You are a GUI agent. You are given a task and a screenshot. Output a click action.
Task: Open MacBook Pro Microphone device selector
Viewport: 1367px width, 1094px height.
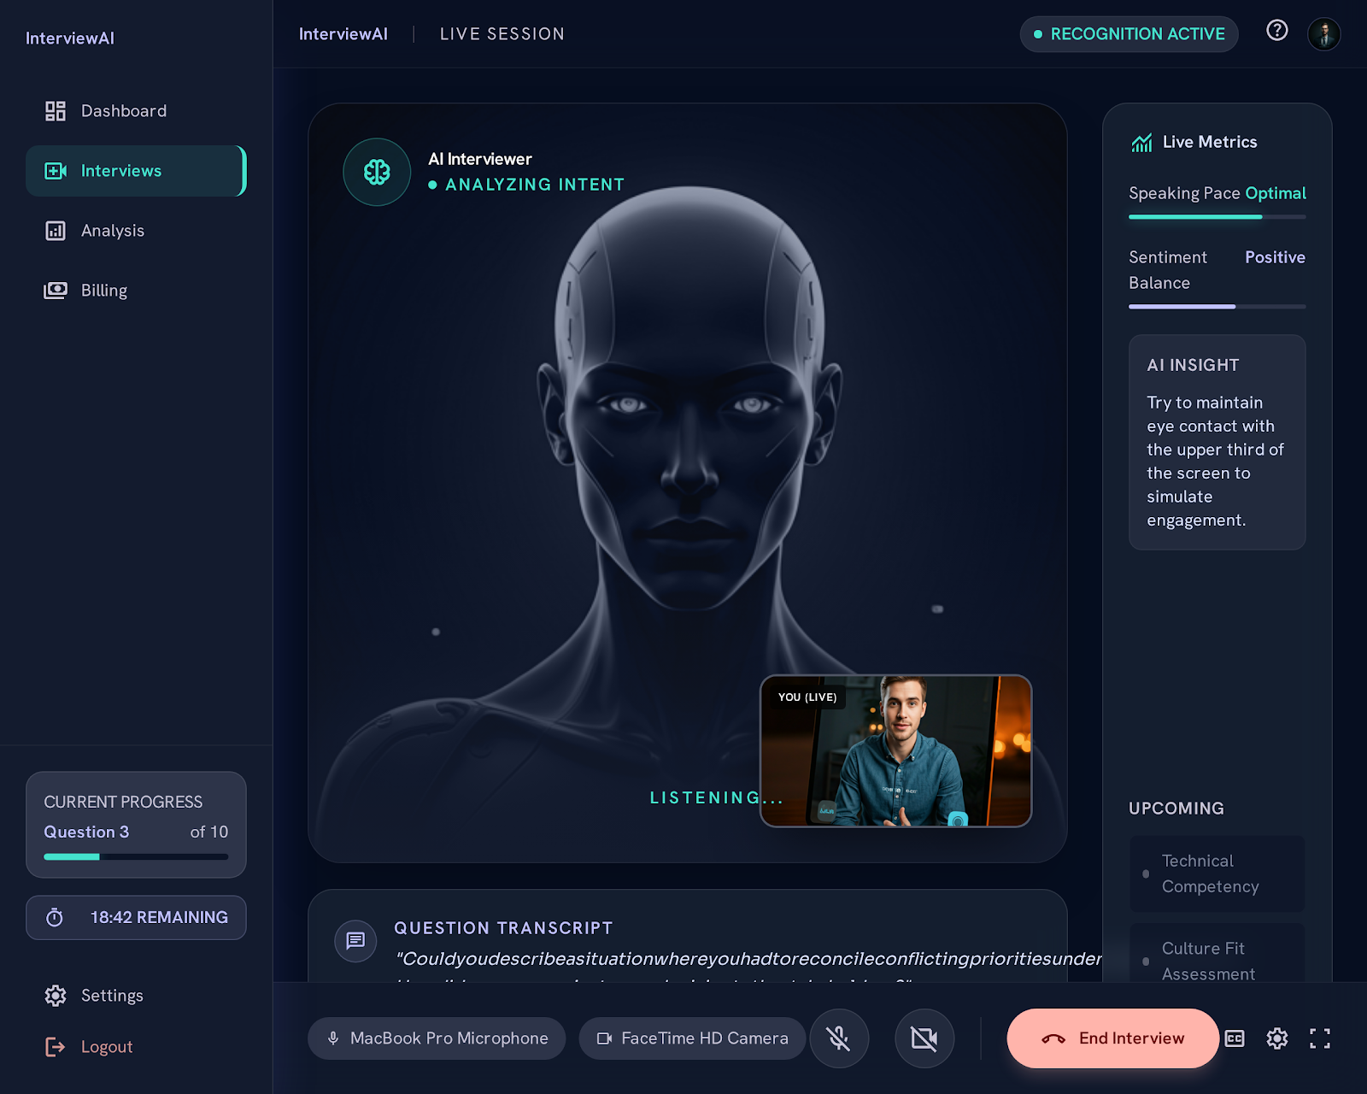437,1038
